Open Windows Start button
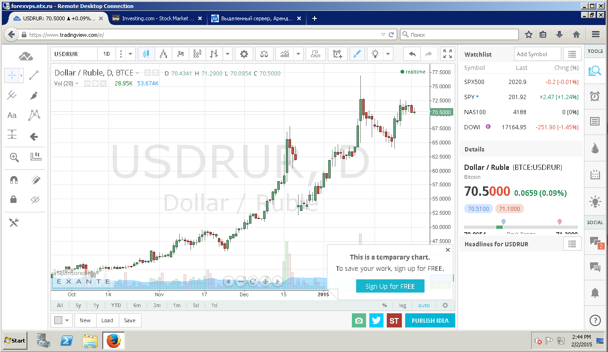 15,340
